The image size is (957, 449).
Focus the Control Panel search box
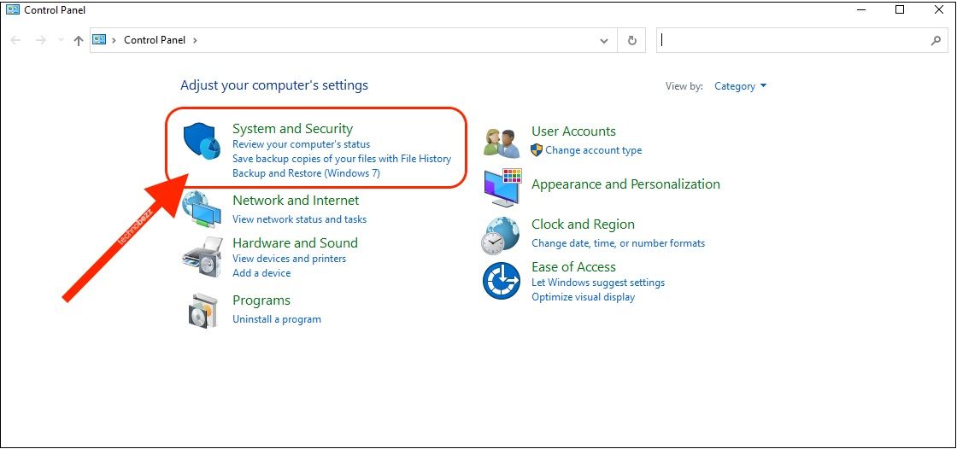802,40
